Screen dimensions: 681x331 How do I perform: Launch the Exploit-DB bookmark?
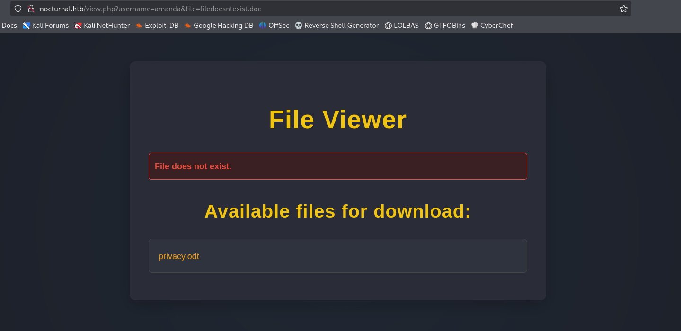(157, 26)
